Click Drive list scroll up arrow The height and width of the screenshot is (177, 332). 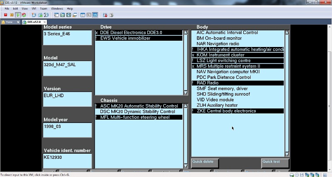[186, 32]
